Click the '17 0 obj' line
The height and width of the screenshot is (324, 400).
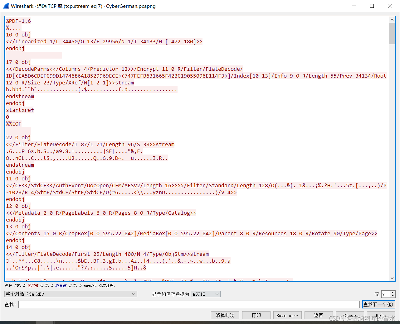[18, 62]
